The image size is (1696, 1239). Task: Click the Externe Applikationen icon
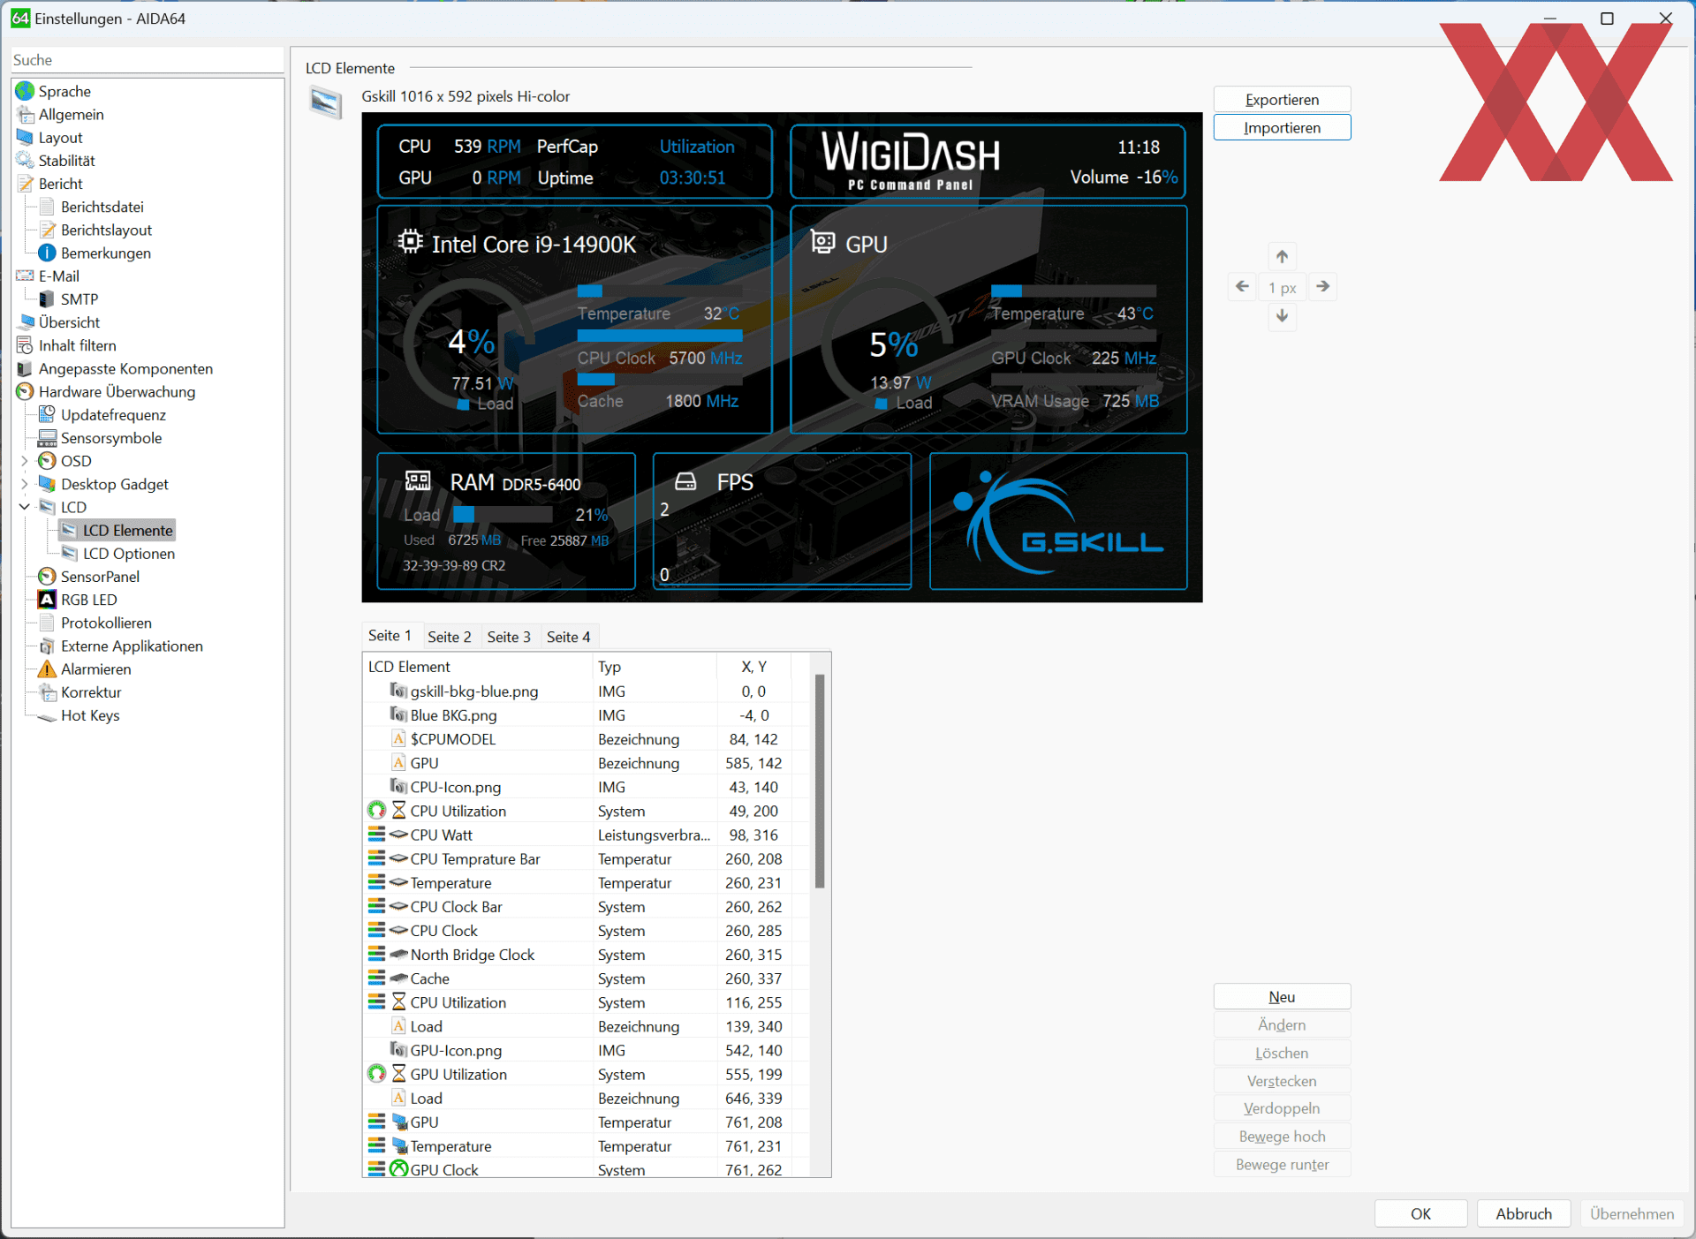click(47, 646)
